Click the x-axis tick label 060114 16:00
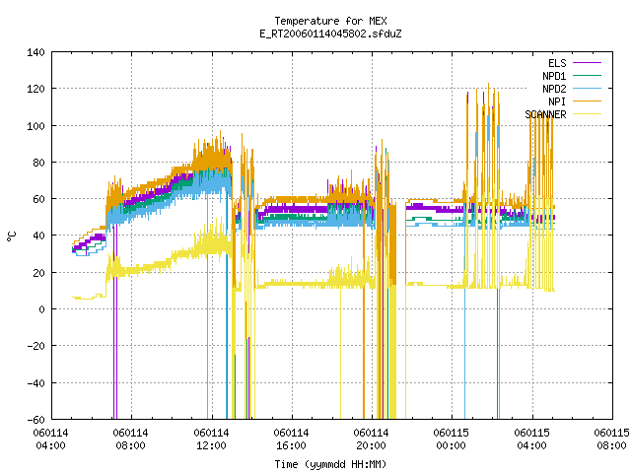The image size is (631, 473). tap(291, 439)
